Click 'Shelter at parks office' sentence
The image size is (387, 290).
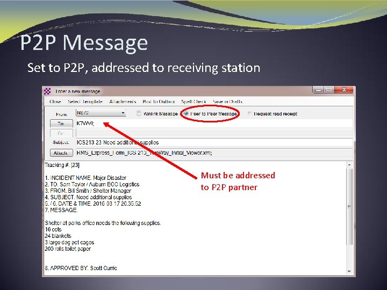tap(103, 223)
